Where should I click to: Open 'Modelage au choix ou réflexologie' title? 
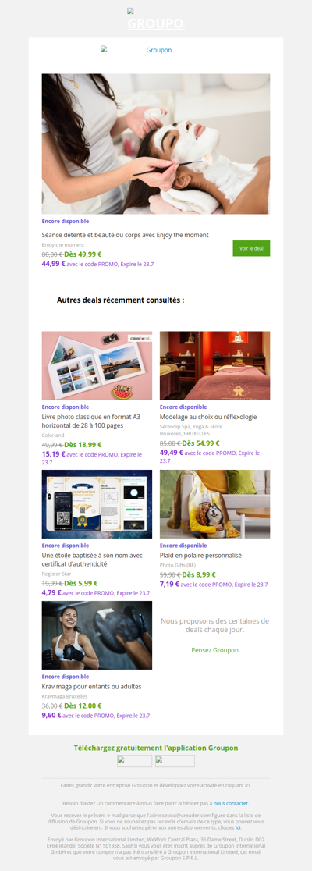tap(208, 417)
